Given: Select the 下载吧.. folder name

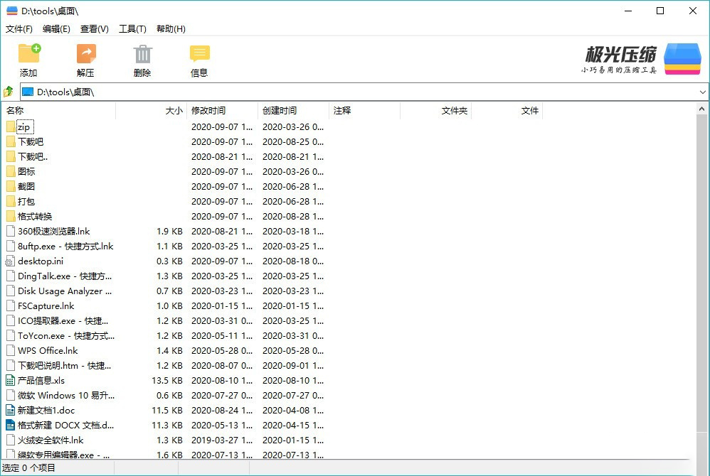Looking at the screenshot, I should (33, 157).
